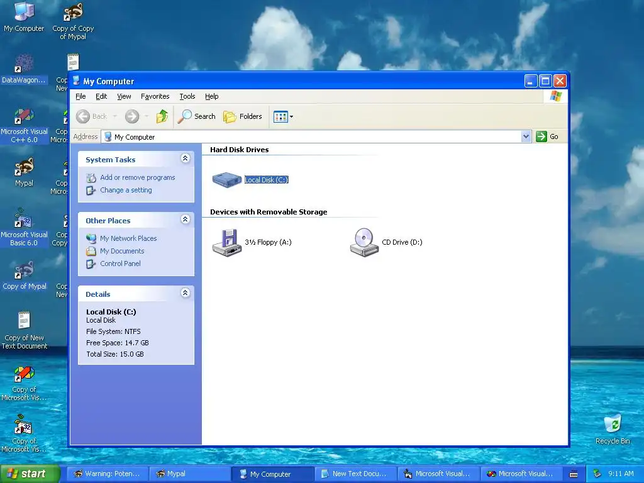Select Copy of Copy of Mypal desktop icon
Viewport: 644px width, 483px height.
coord(73,21)
